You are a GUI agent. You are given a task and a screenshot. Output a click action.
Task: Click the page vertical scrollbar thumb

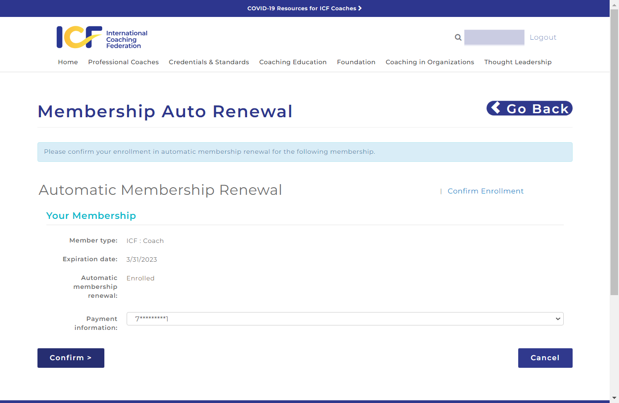[614, 152]
